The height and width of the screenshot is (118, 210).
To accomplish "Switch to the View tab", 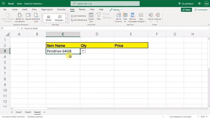I will [92, 10].
